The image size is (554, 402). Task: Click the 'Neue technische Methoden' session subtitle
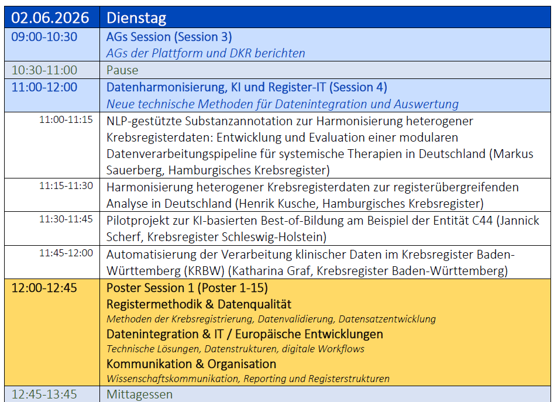282,104
